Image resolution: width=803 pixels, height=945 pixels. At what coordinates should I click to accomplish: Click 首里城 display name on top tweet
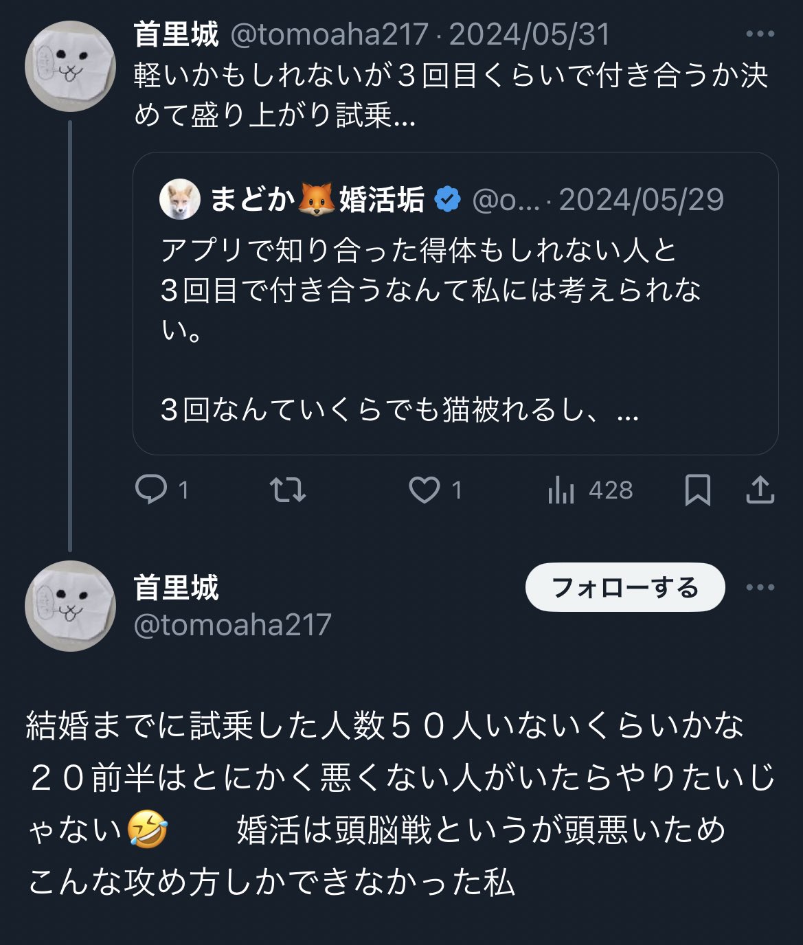click(176, 34)
